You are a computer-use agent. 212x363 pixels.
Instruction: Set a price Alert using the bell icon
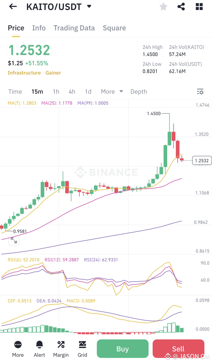[x=39, y=348]
